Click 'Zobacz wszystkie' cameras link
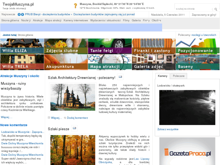The image size is (220, 165). pyautogui.click(x=168, y=129)
